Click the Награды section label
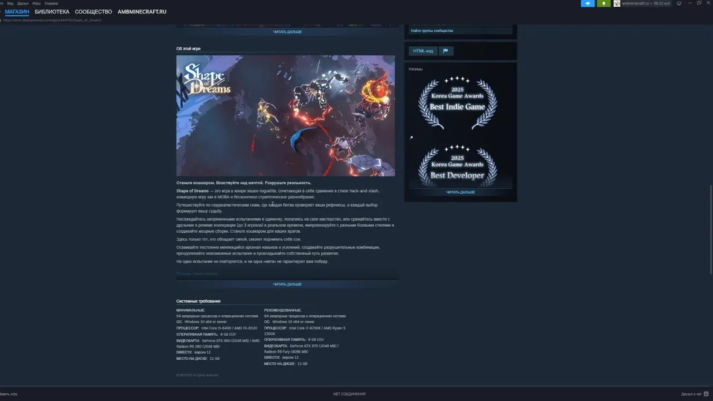Screen dimensions: 713x401 416,69
